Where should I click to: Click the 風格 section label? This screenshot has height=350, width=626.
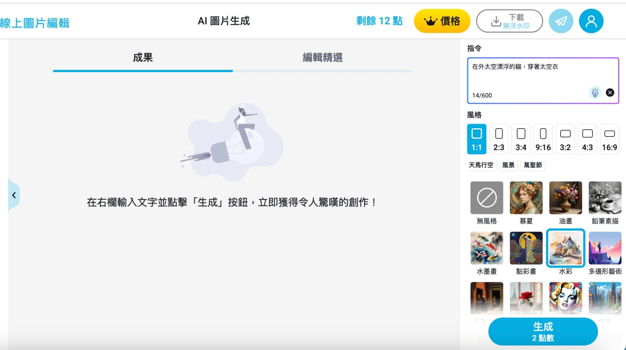point(474,115)
